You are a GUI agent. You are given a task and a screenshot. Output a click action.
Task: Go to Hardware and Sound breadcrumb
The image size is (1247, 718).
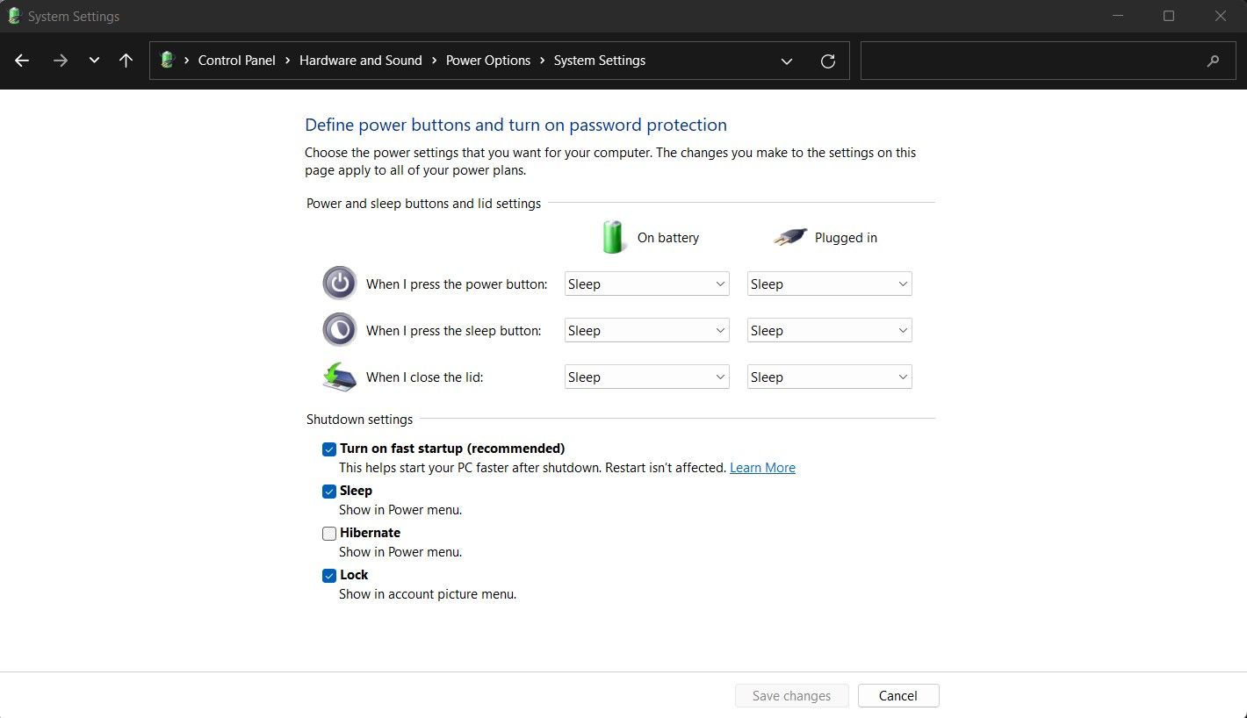coord(360,61)
